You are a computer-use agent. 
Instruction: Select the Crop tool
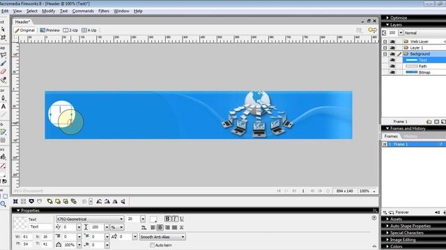point(3,37)
